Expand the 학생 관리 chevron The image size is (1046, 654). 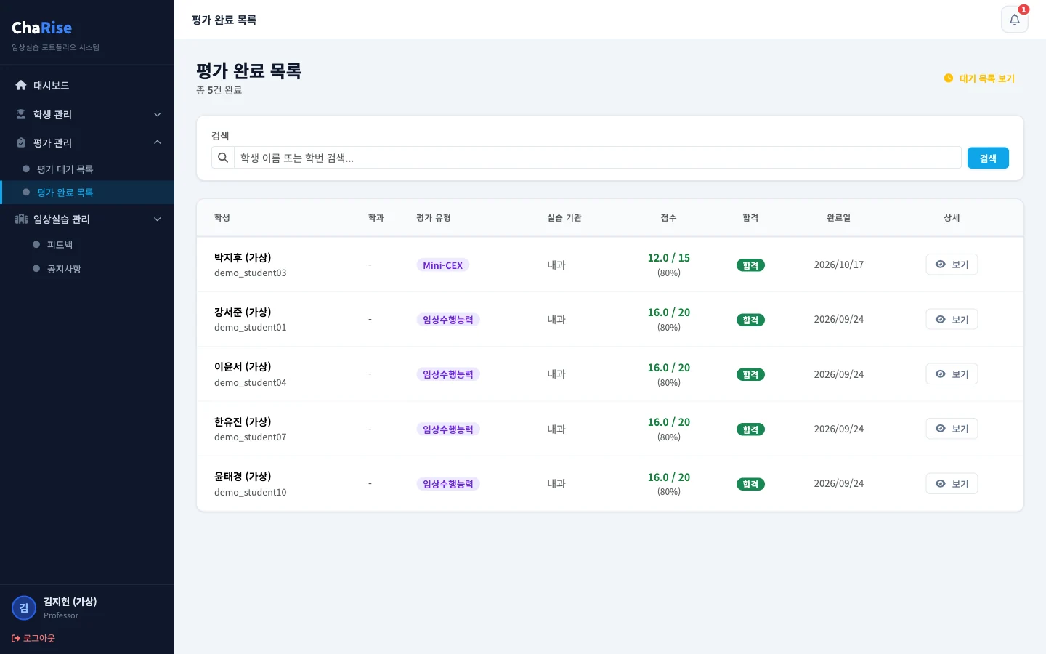(158, 114)
